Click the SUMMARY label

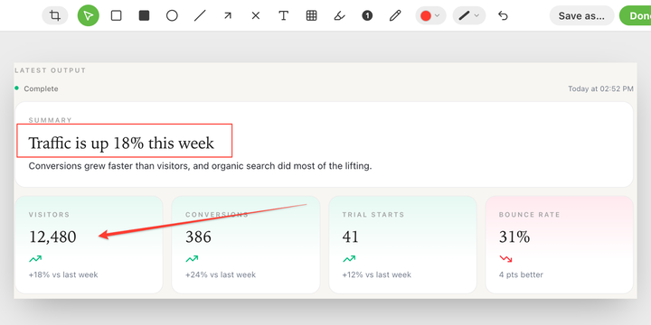[51, 120]
